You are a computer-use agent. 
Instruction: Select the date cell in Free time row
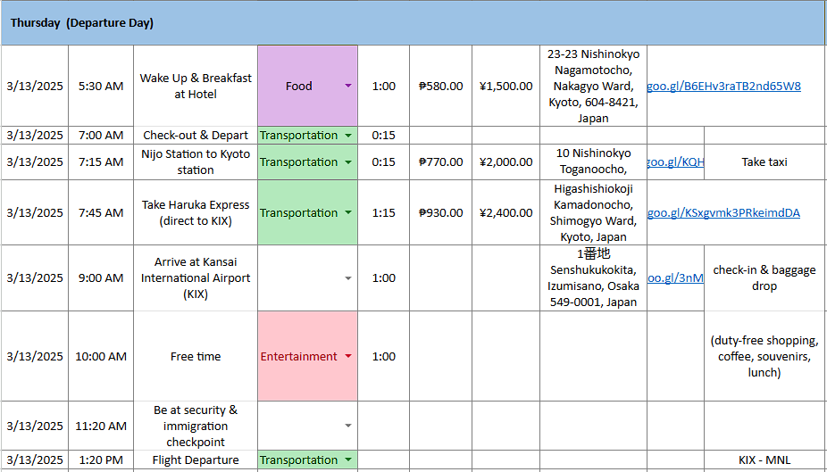pos(35,357)
